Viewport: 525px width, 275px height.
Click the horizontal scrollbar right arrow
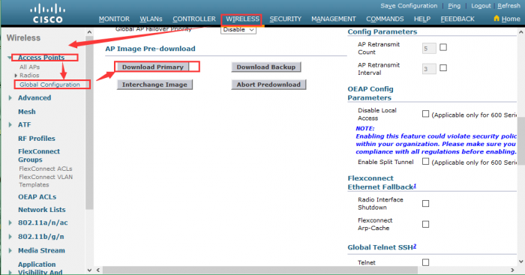pos(512,270)
